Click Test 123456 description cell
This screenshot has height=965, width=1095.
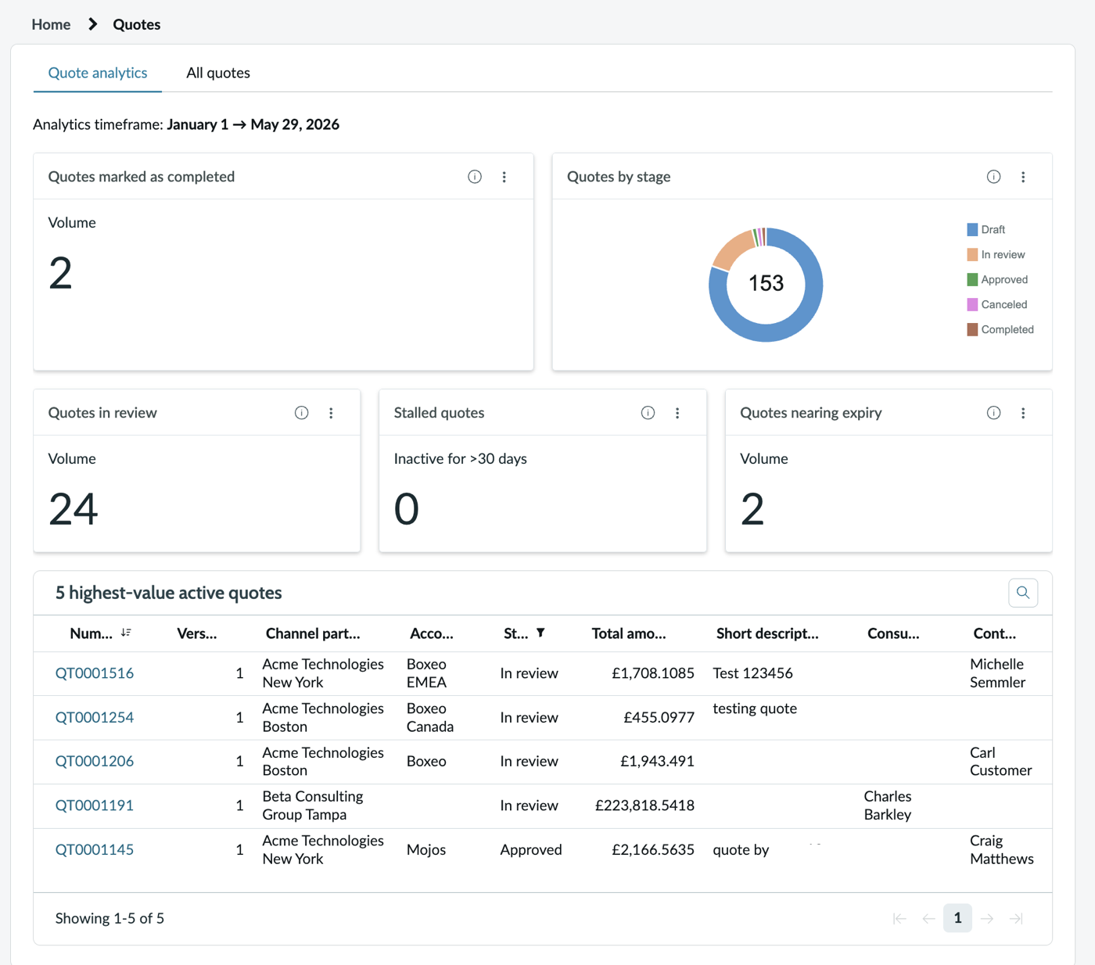(x=753, y=673)
